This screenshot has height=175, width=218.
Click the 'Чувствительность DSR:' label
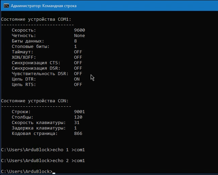tap(40, 74)
